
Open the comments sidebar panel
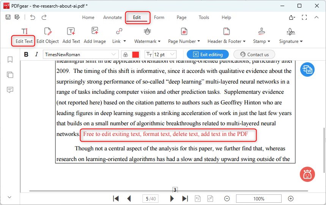pyautogui.click(x=10, y=90)
